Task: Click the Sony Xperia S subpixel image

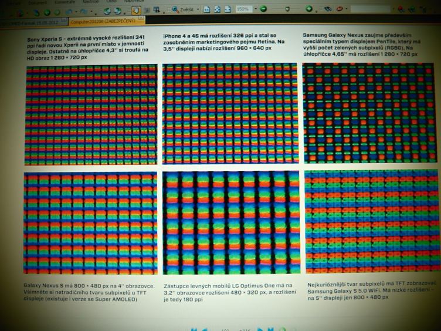Action: (91, 114)
